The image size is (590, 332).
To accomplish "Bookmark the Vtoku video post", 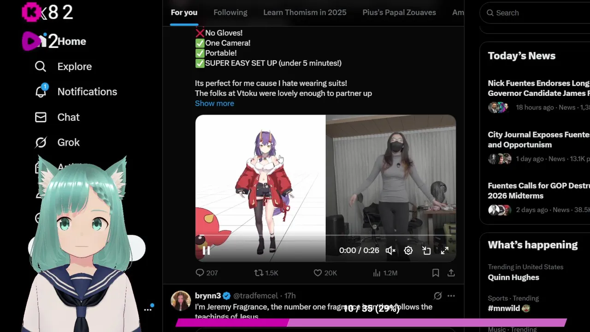I will [436, 273].
